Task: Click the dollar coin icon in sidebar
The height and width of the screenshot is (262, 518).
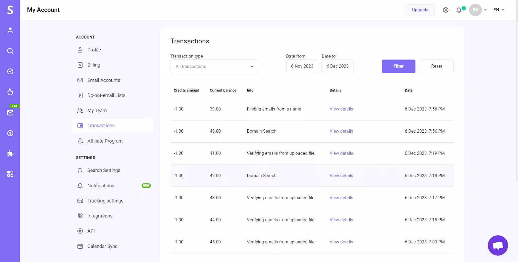Action: 10,133
